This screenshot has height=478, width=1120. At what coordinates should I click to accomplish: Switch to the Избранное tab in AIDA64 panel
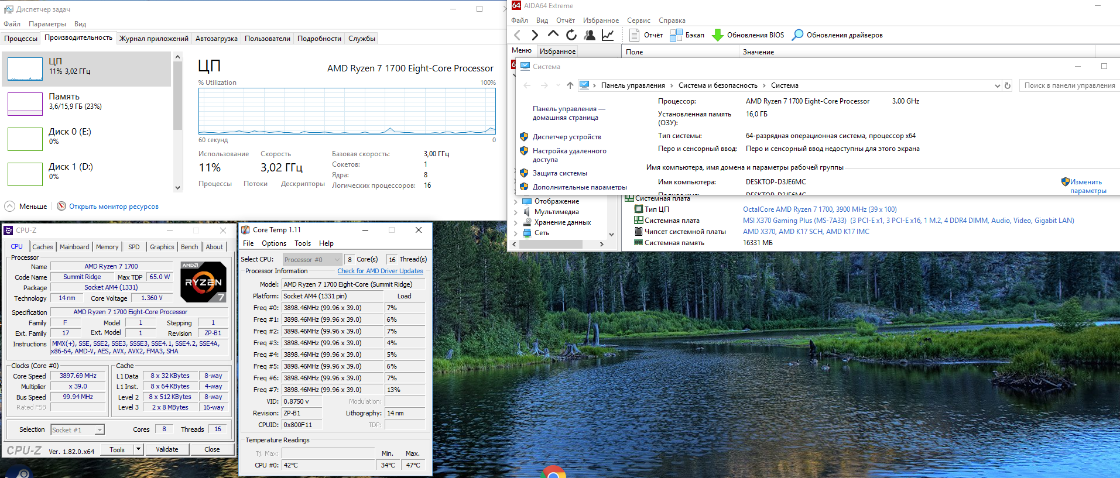[x=557, y=51]
